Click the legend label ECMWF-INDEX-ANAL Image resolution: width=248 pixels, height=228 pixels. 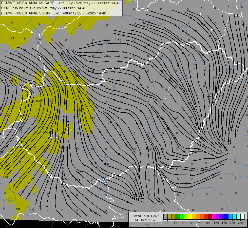tap(146, 216)
